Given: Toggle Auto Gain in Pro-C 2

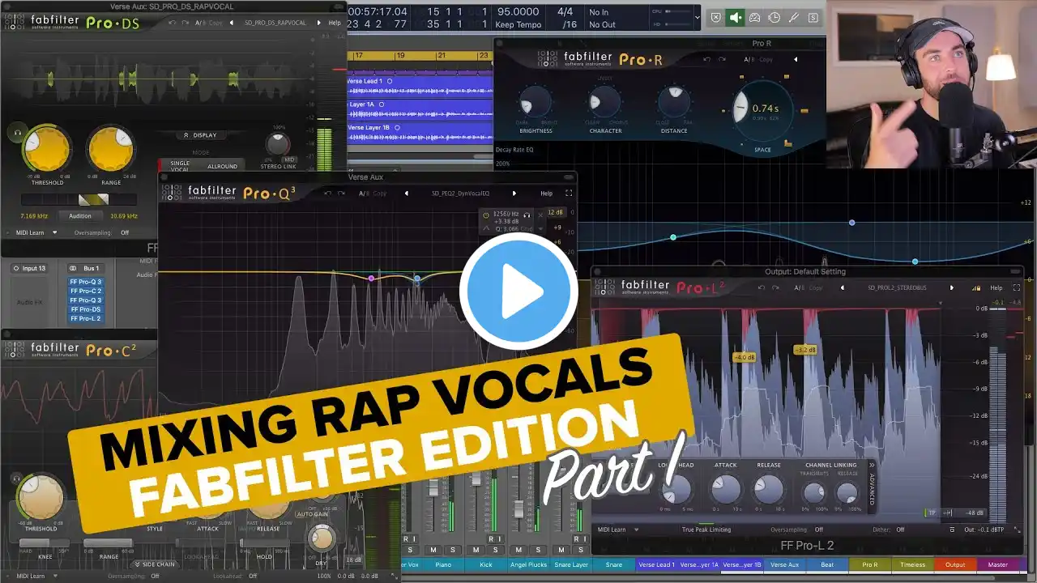Looking at the screenshot, I should click(x=312, y=514).
